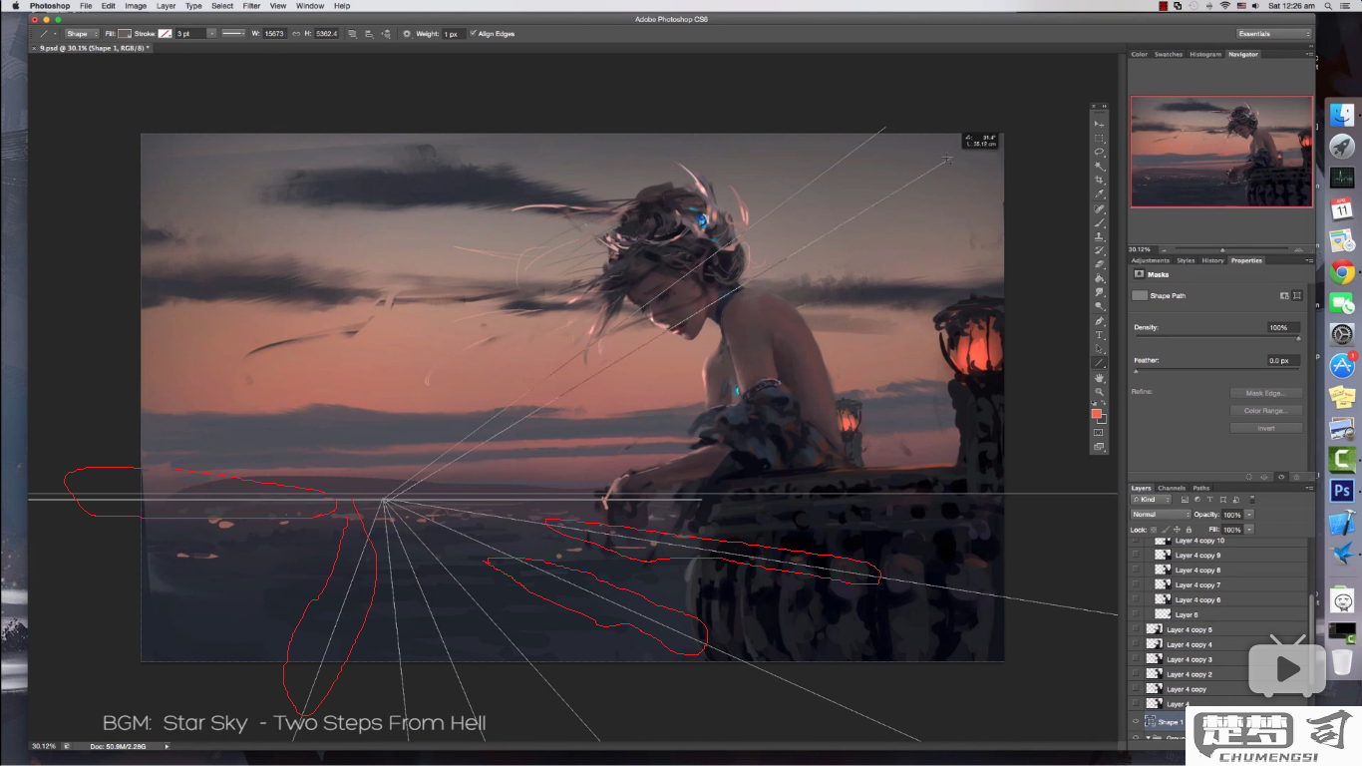Switch to the History tab

(1212, 260)
